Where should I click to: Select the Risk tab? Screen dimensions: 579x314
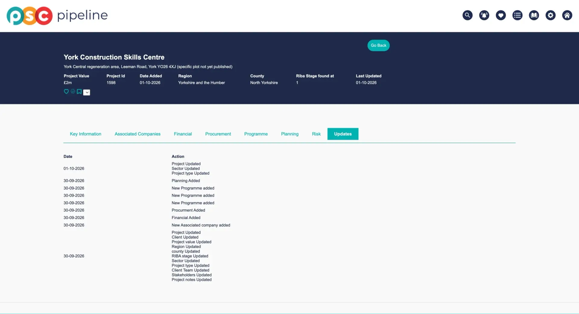pyautogui.click(x=316, y=134)
